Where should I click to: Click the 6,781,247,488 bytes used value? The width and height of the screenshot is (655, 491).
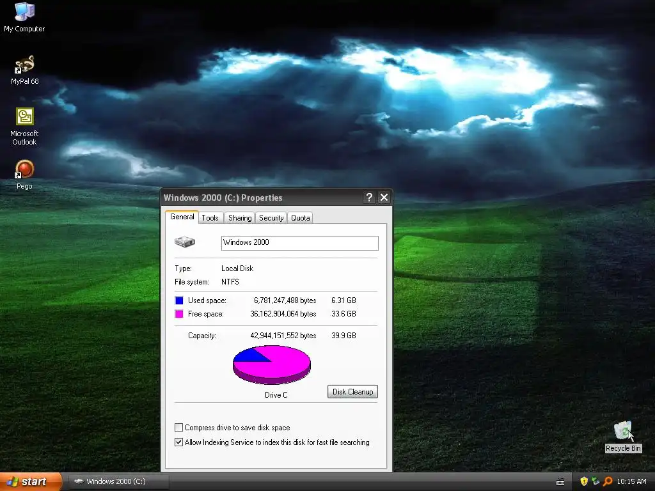(285, 300)
